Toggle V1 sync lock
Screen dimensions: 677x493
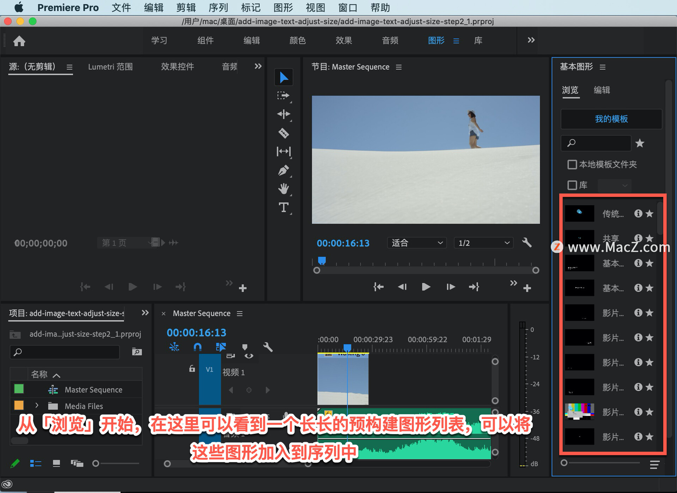pos(231,356)
